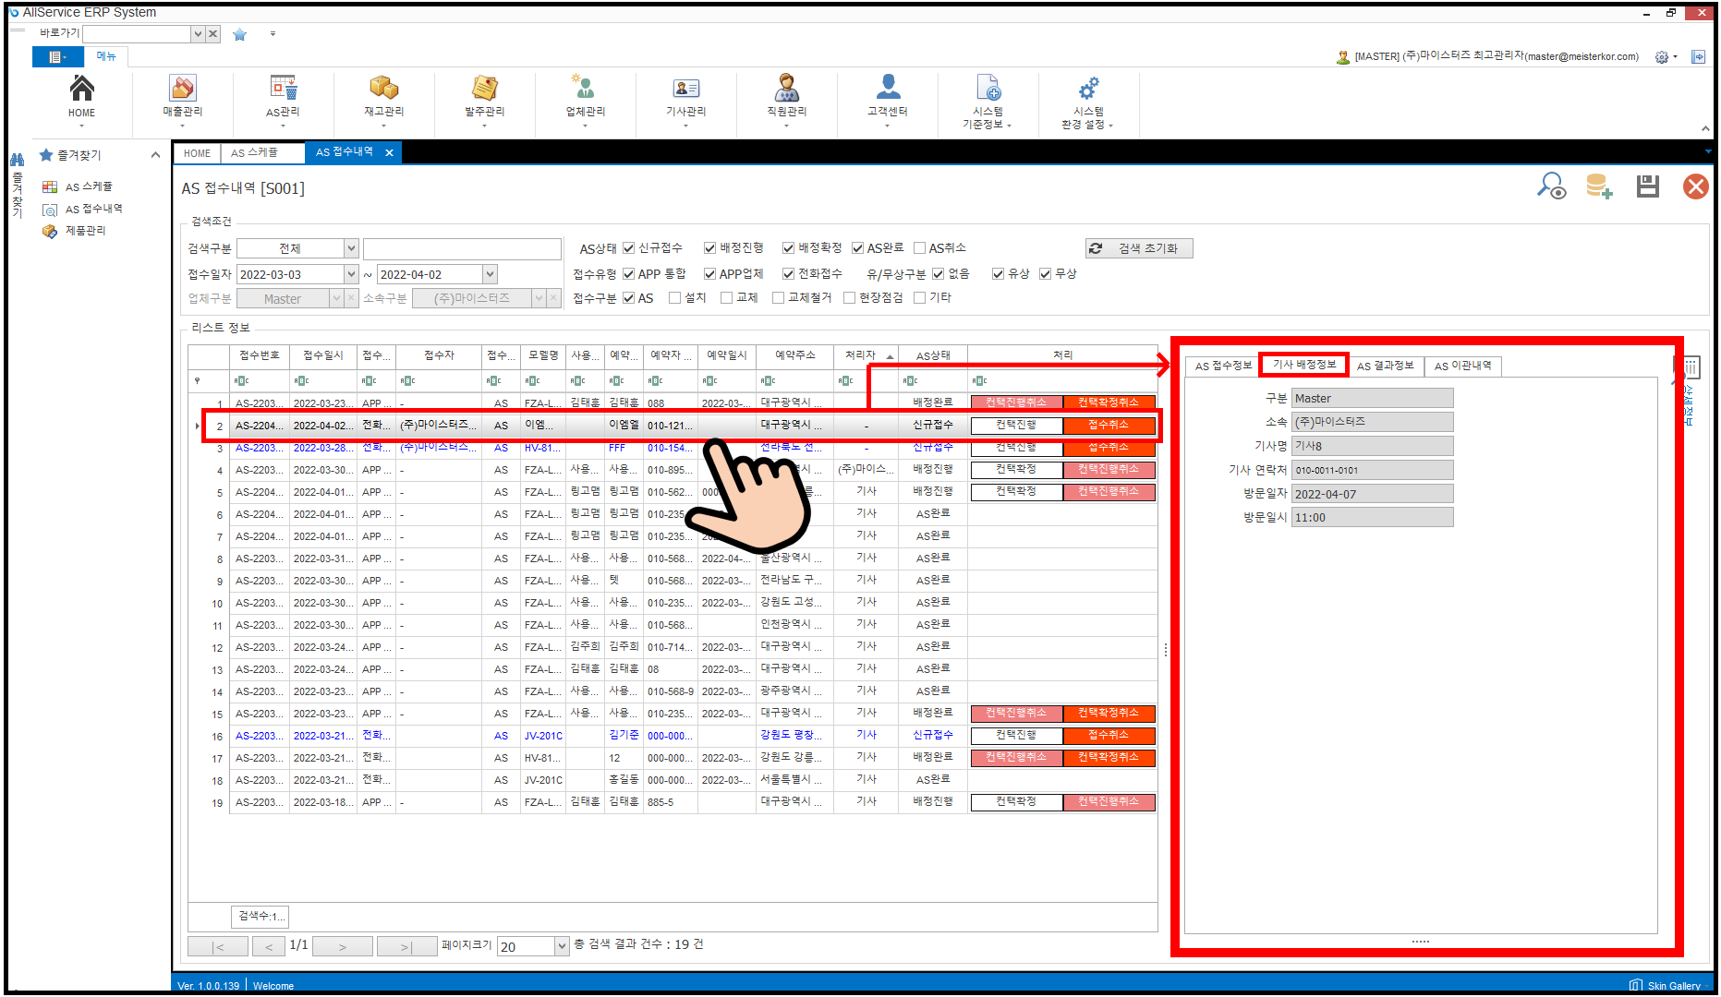Click the search keyword input field

[x=462, y=248]
